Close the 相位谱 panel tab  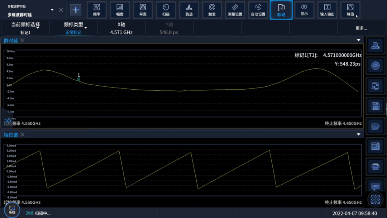22,134
